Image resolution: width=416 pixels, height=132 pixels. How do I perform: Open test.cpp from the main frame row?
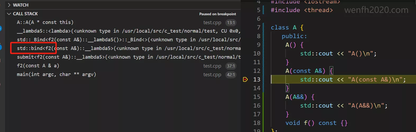click(212, 75)
